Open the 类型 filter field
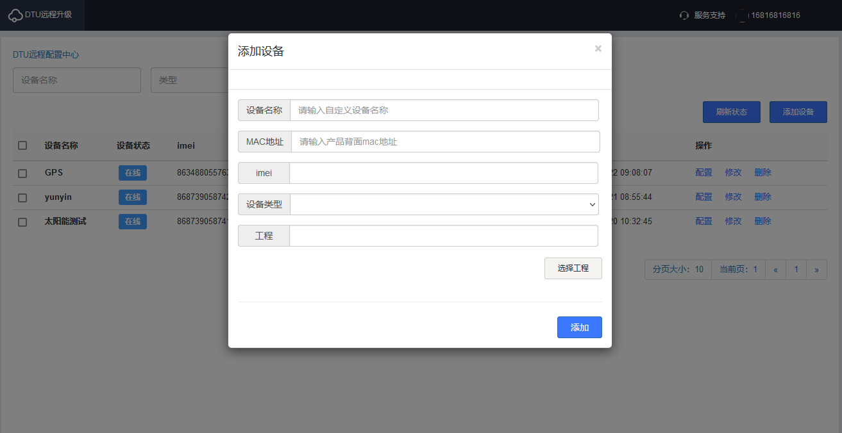This screenshot has width=842, height=433. [x=189, y=80]
